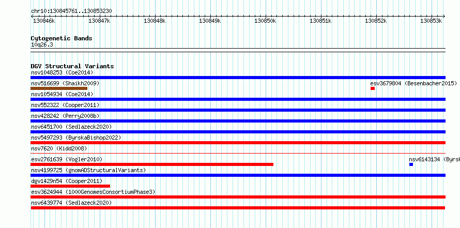Open nsv1054934 (Coe2014) variant label
This screenshot has width=460, height=228.
(62, 94)
